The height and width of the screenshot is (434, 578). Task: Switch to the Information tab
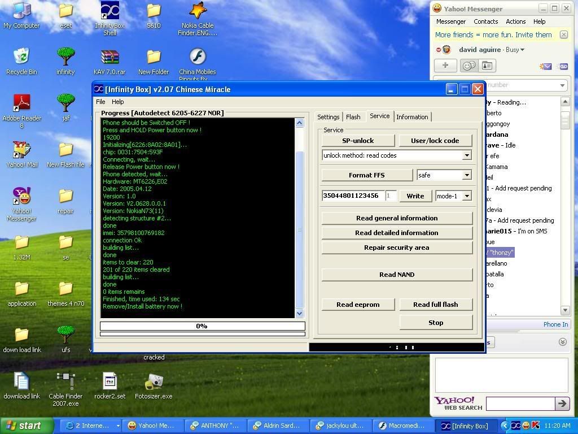[x=412, y=117]
